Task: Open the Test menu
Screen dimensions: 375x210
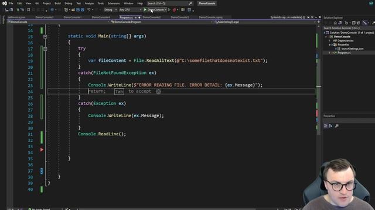Action: [79, 3]
